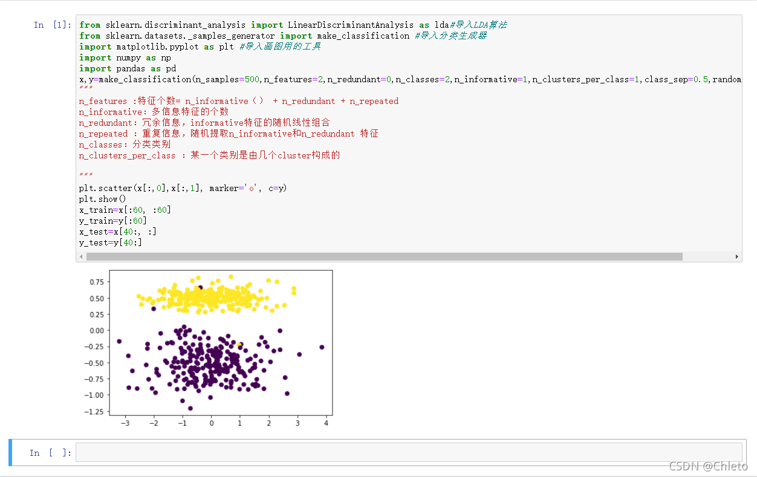Screen dimensions: 757x477
Task: Click the '0.75' y-axis tick label on plot
Action: tap(97, 282)
